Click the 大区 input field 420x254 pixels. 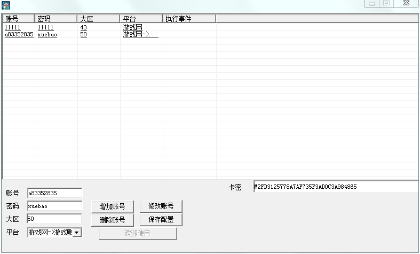tap(54, 219)
